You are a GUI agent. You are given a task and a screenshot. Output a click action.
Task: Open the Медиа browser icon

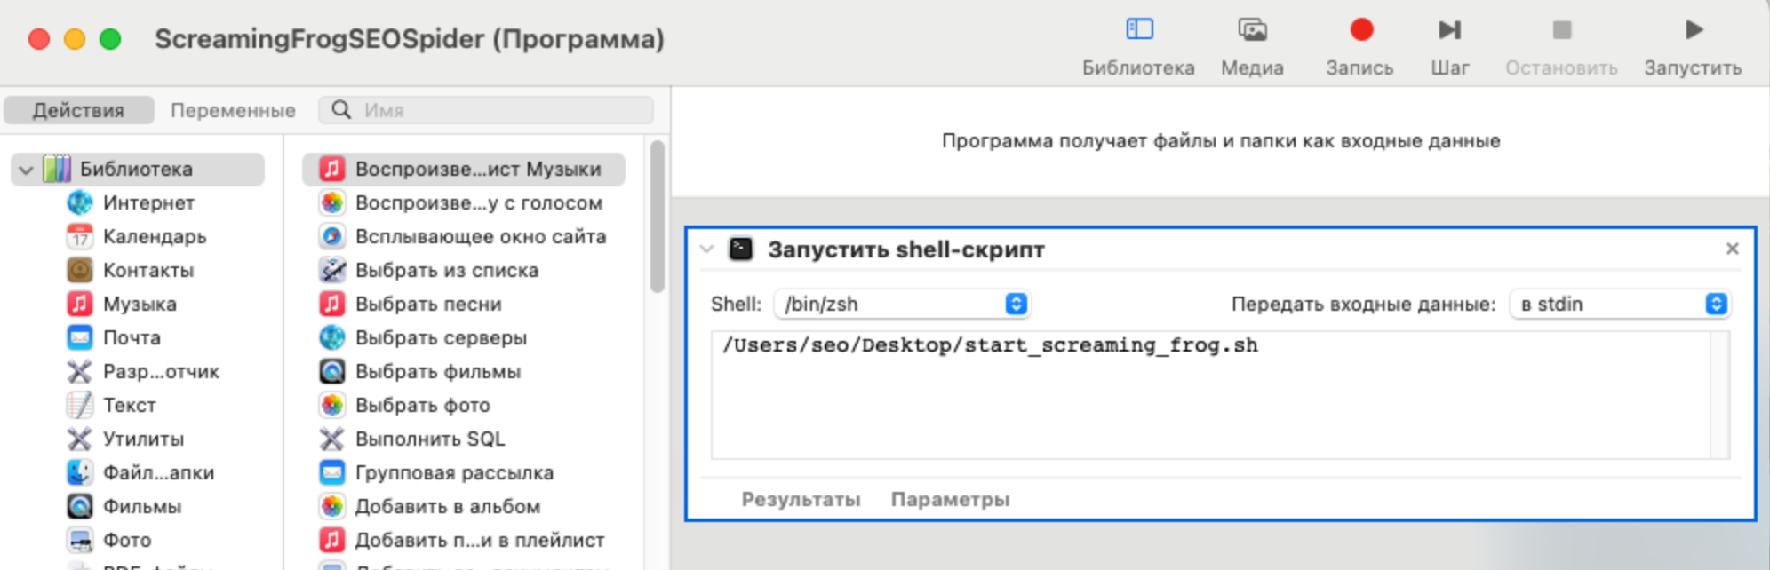1252,30
